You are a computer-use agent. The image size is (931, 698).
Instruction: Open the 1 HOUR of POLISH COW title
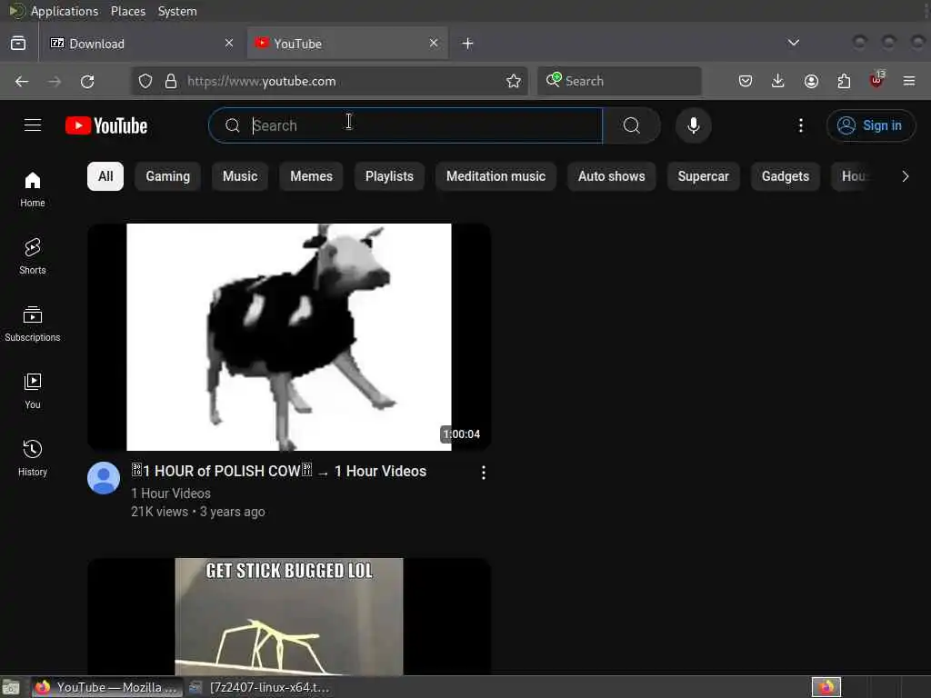[x=278, y=472]
